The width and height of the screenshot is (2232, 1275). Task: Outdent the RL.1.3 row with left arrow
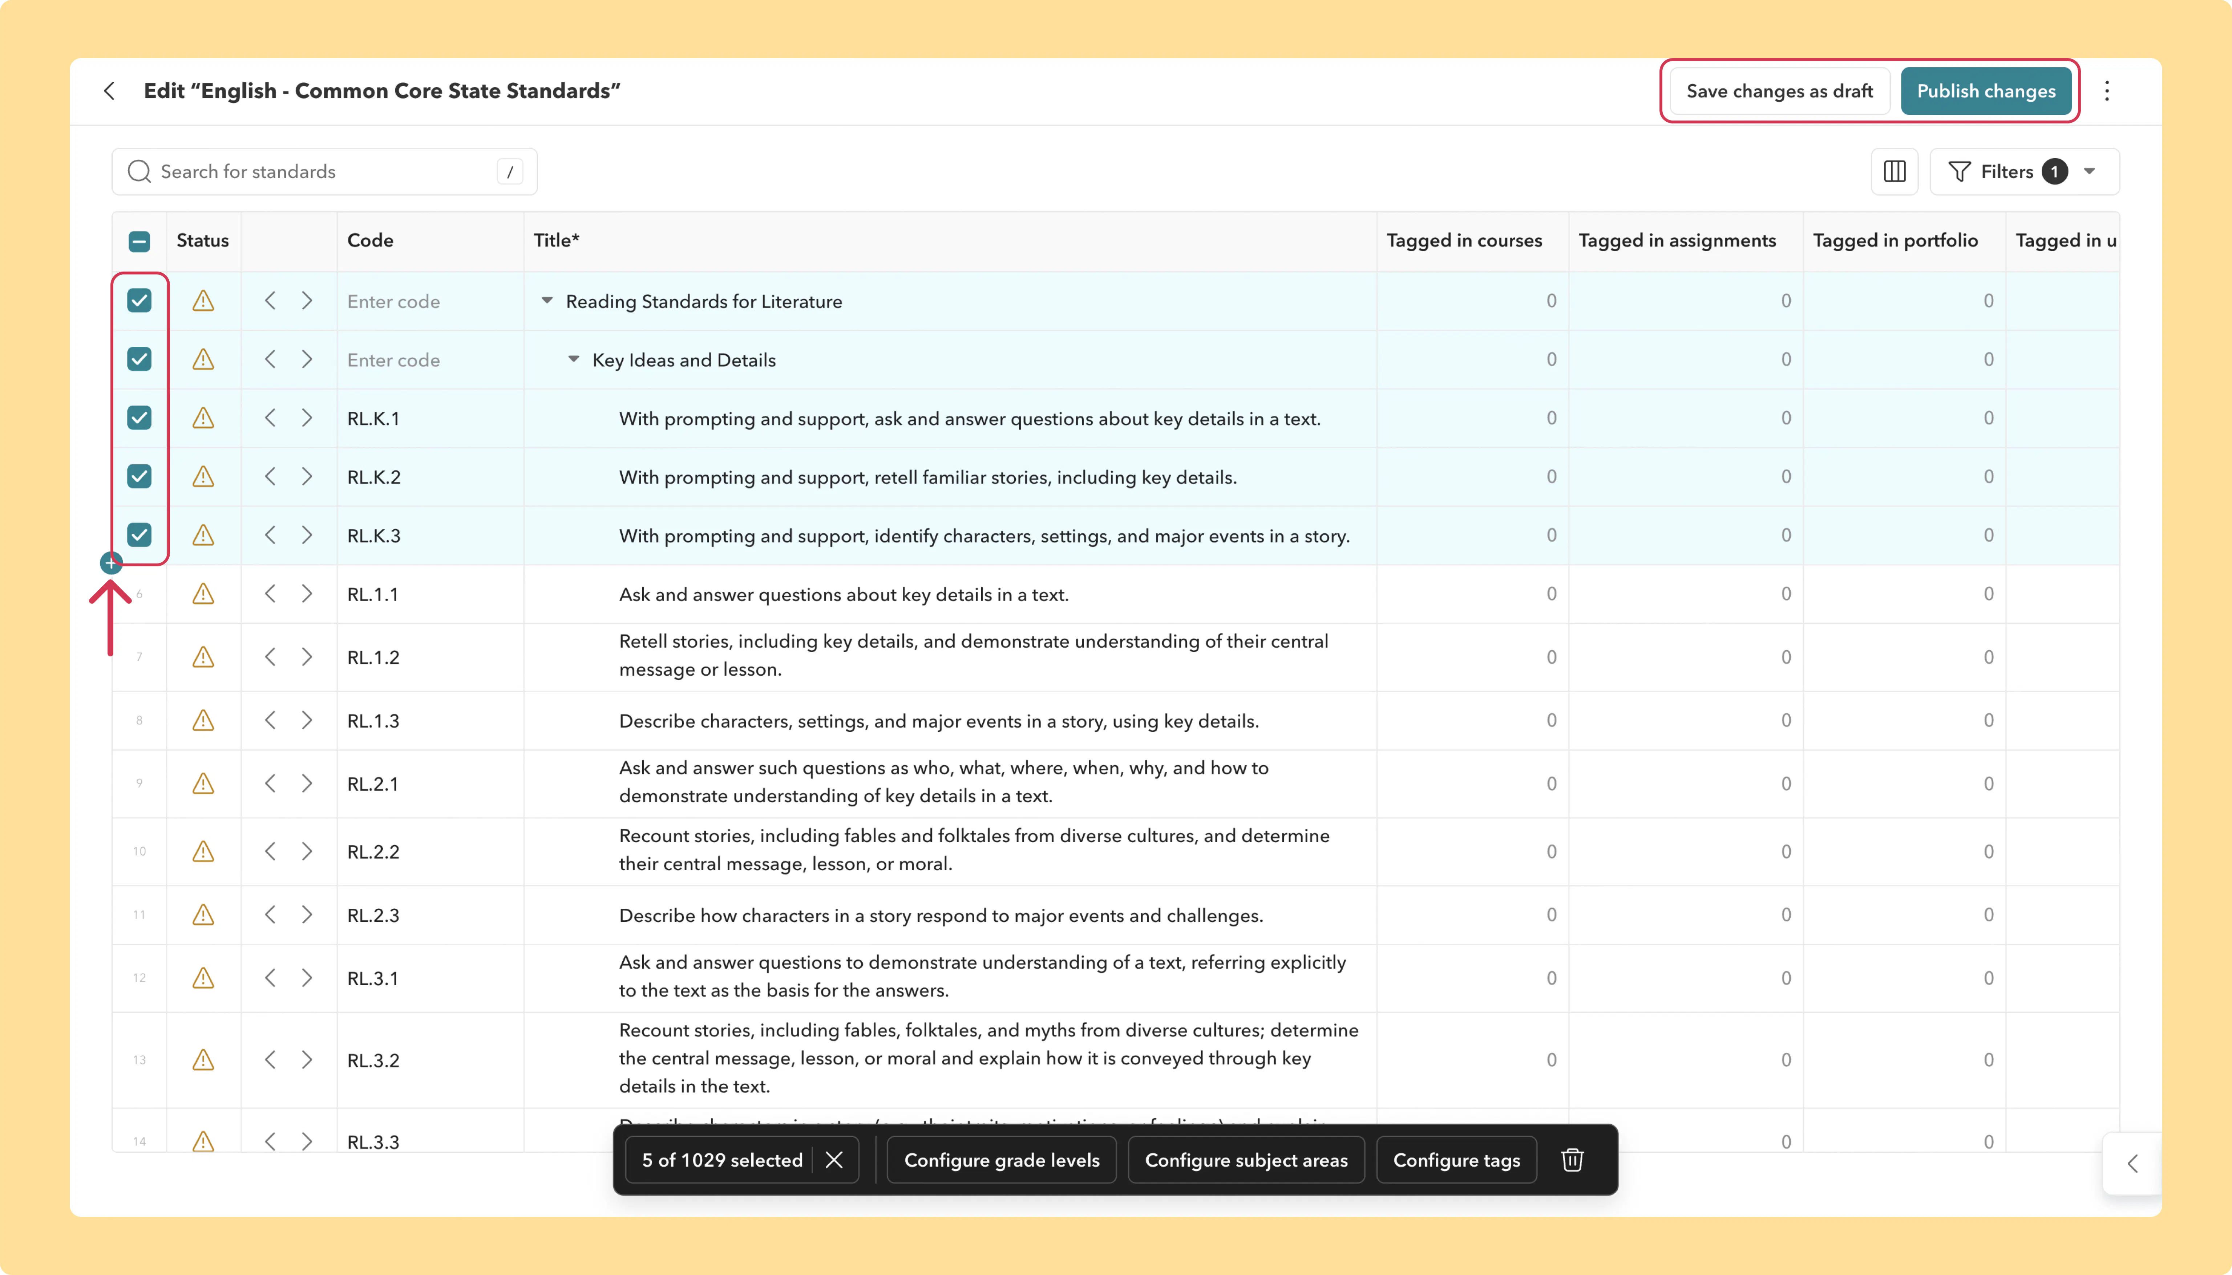(271, 721)
